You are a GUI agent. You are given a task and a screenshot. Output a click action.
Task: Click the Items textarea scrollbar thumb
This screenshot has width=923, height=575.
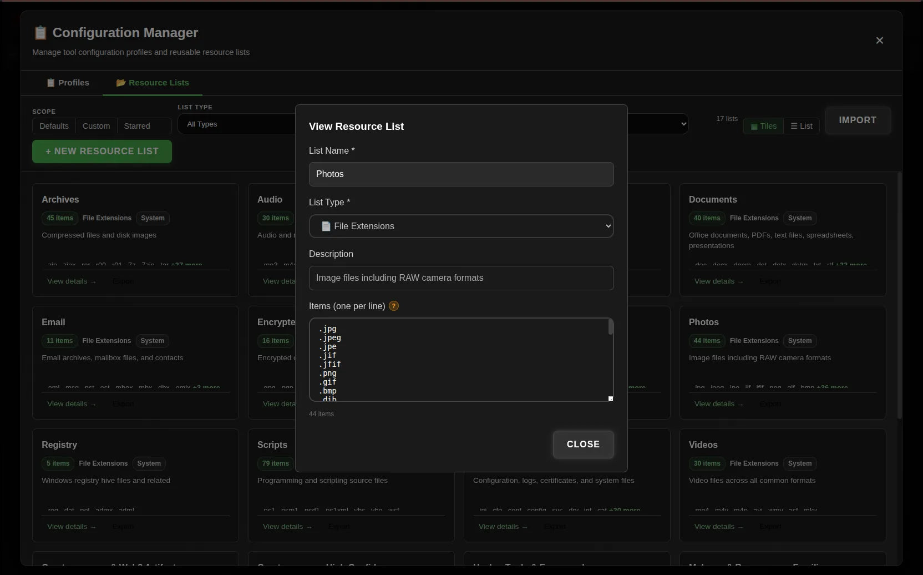coord(611,327)
